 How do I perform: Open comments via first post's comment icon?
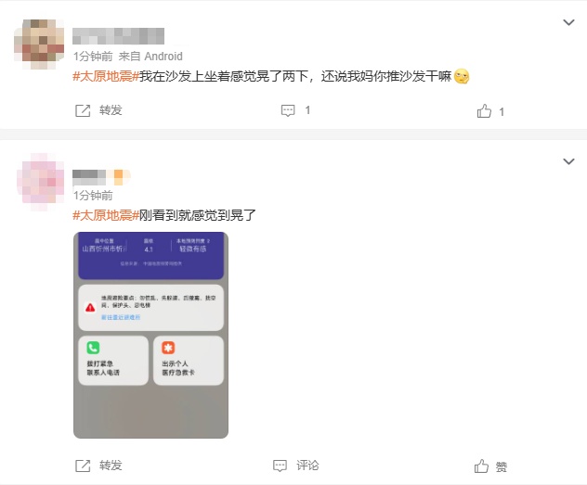point(288,110)
